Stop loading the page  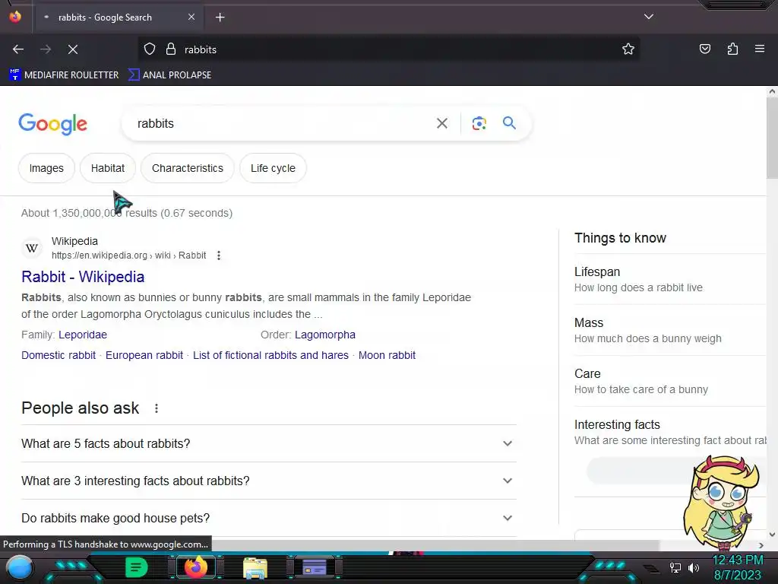(73, 49)
